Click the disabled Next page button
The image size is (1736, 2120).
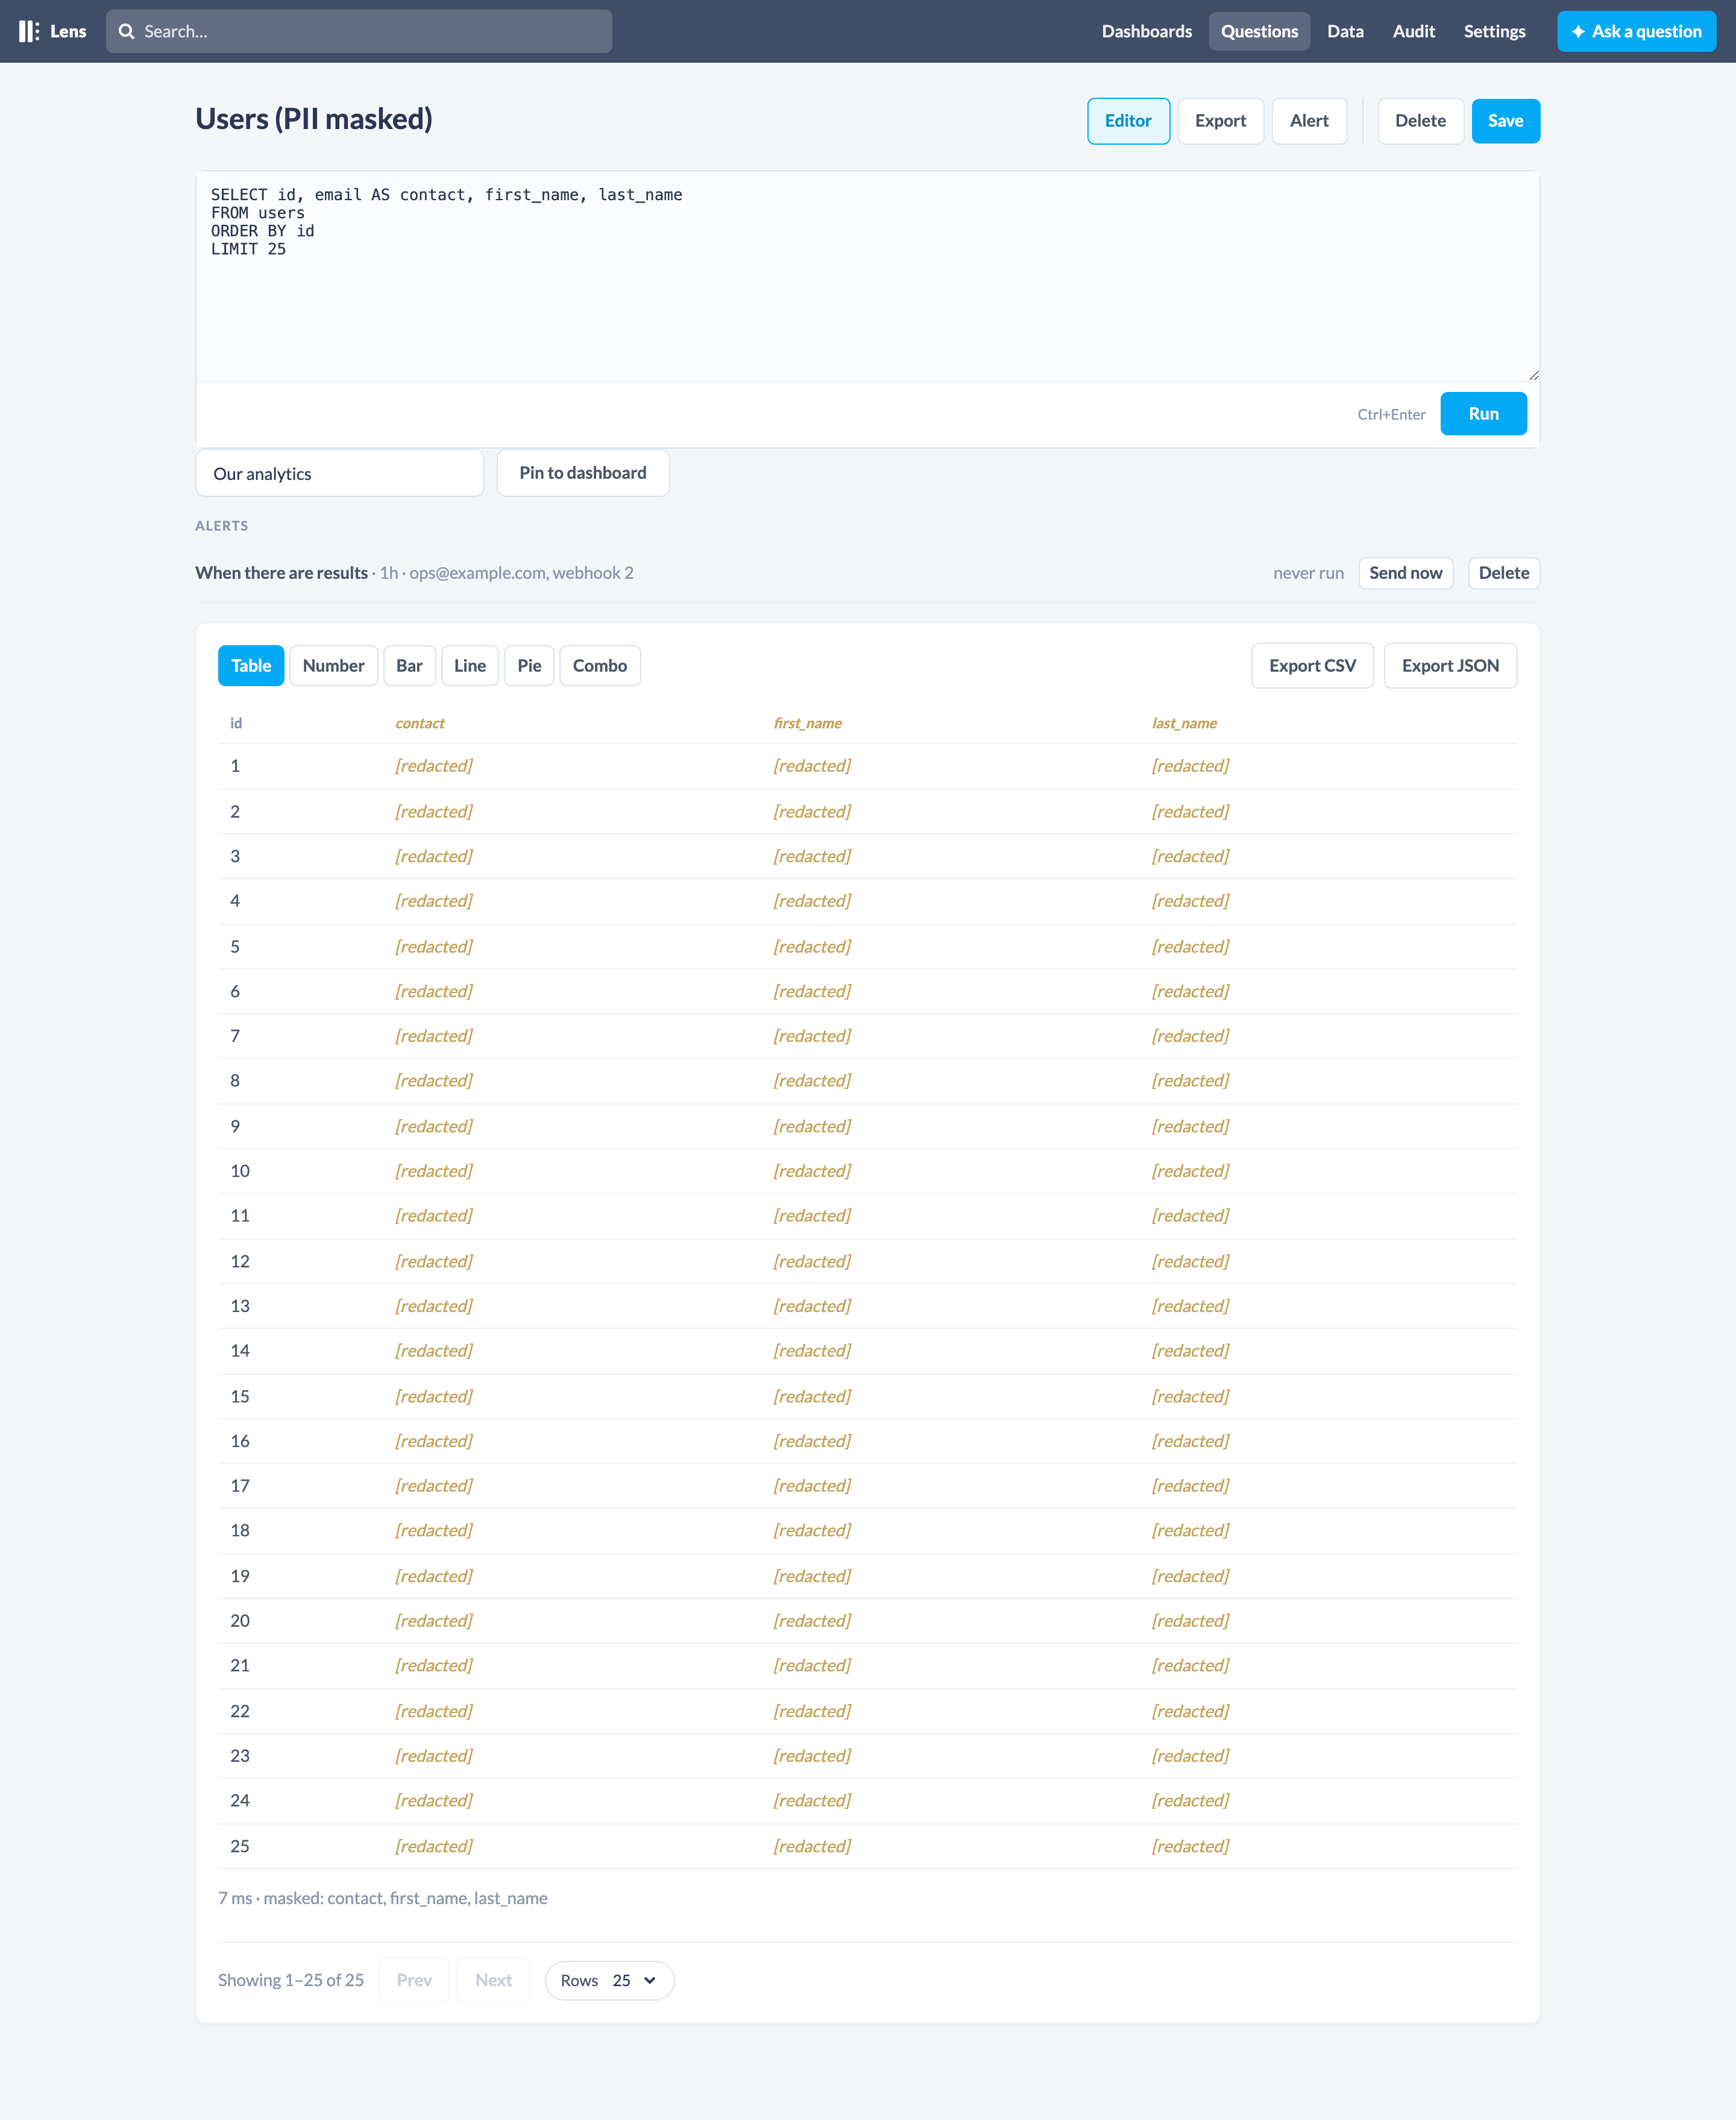point(493,1980)
